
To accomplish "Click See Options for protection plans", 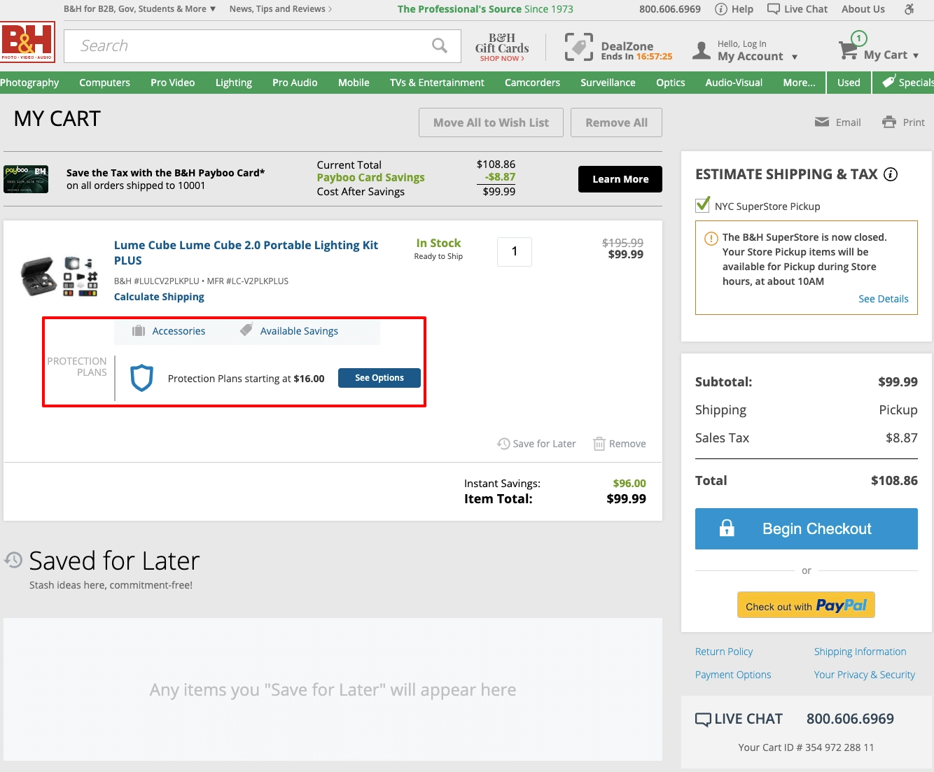I will pyautogui.click(x=379, y=378).
